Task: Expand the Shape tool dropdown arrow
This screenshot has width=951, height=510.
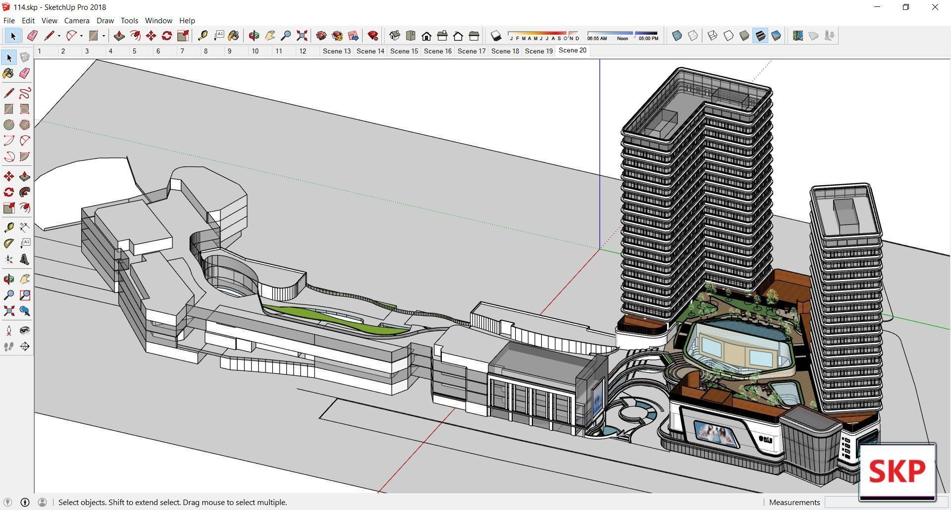Action: 104,36
